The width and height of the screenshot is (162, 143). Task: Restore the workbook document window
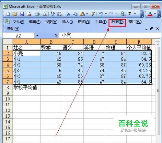[x=152, y=29]
